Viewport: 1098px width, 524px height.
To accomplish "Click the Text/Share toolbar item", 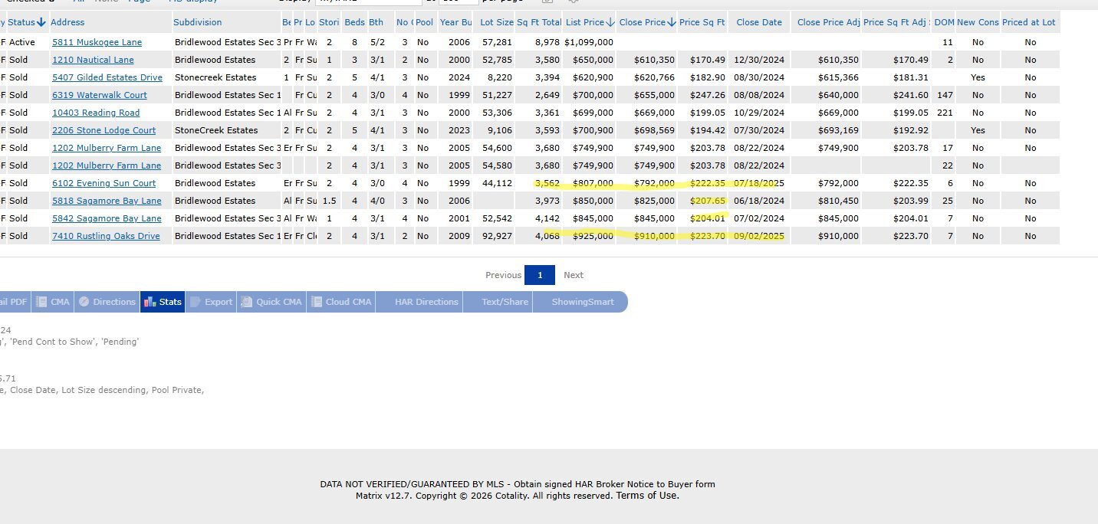I will click(x=505, y=302).
